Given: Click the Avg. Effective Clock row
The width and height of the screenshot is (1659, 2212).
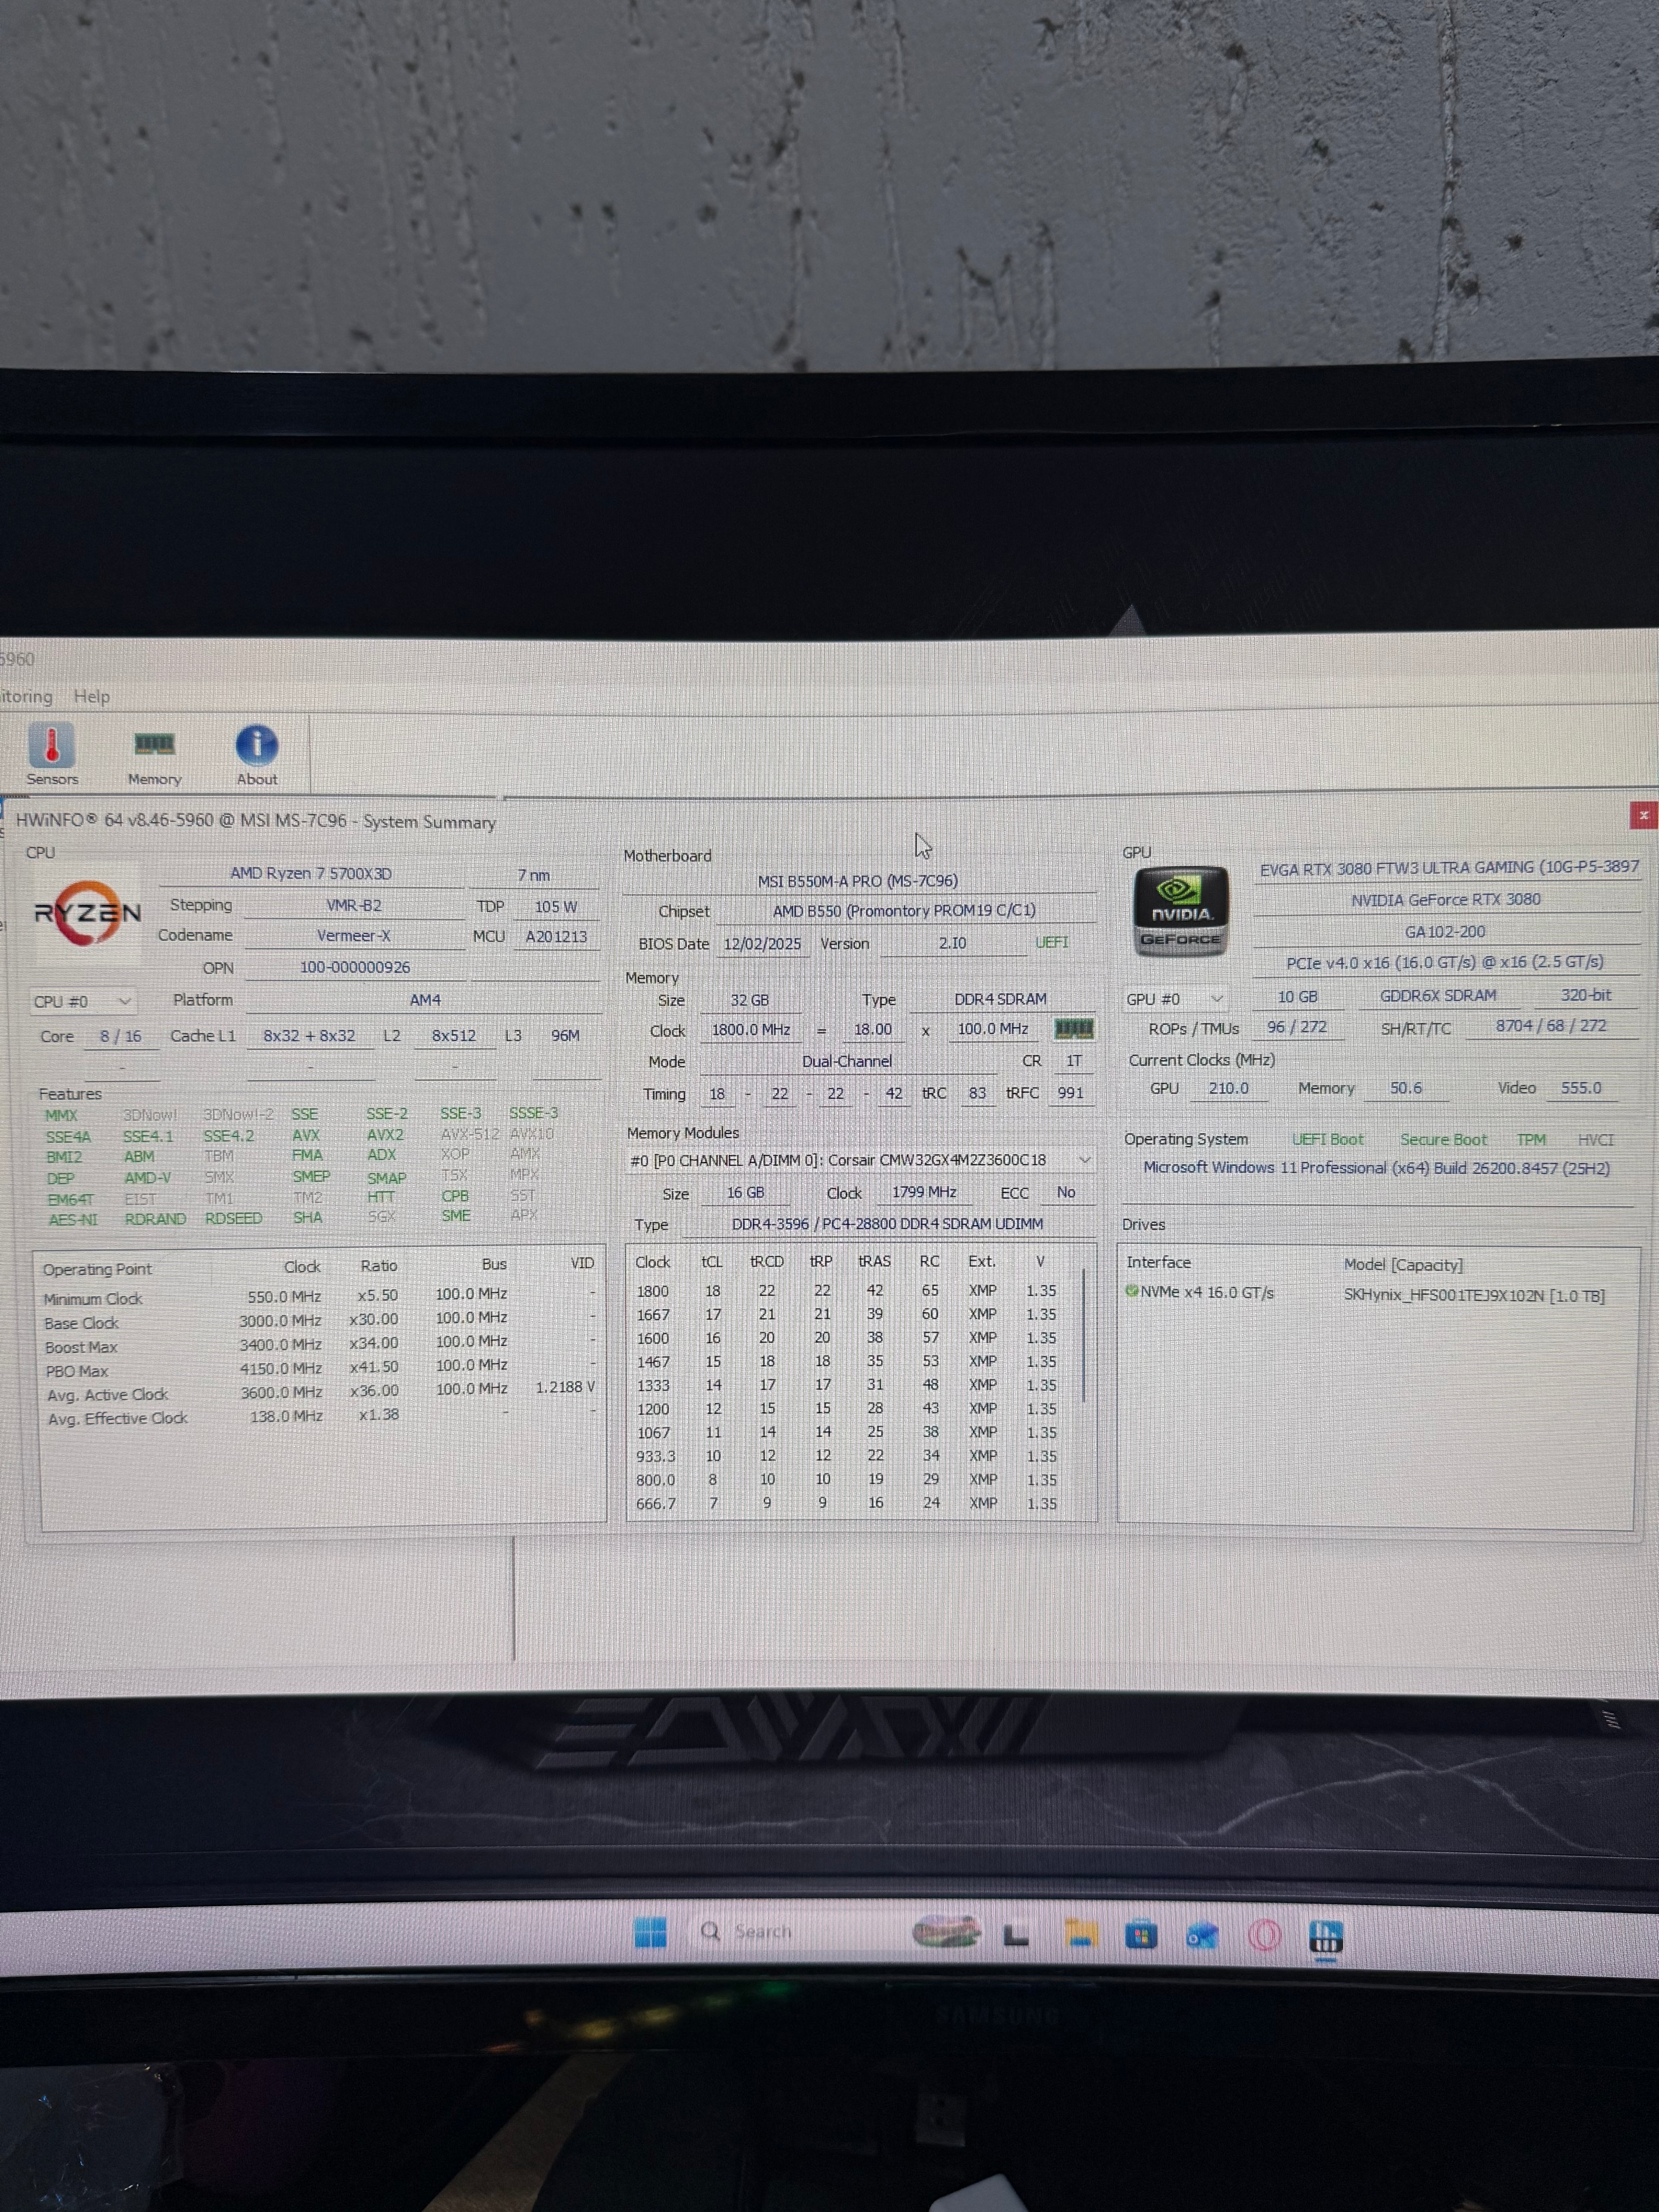Looking at the screenshot, I should [x=320, y=1416].
